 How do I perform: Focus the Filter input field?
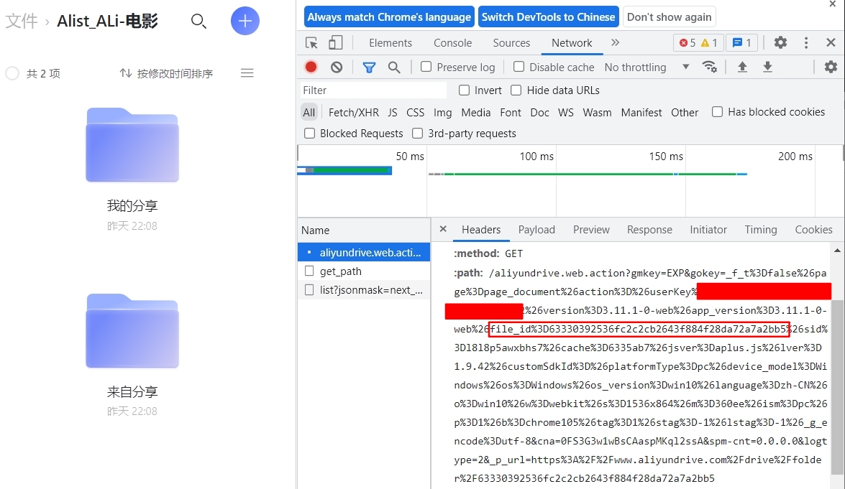pos(373,90)
